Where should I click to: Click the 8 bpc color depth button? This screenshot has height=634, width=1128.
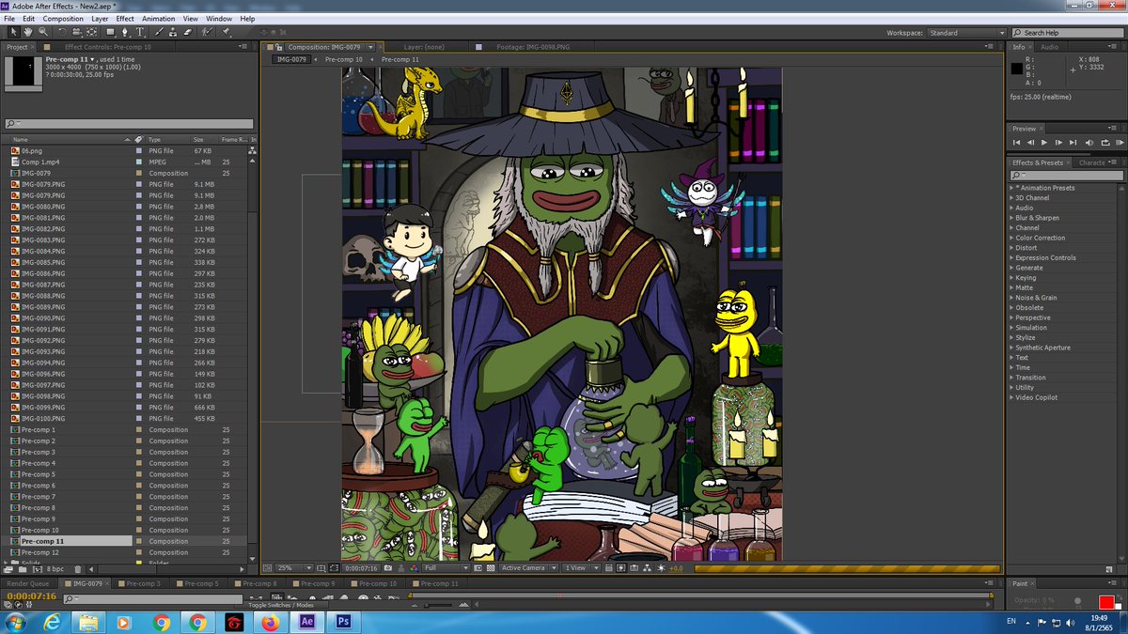(x=55, y=569)
